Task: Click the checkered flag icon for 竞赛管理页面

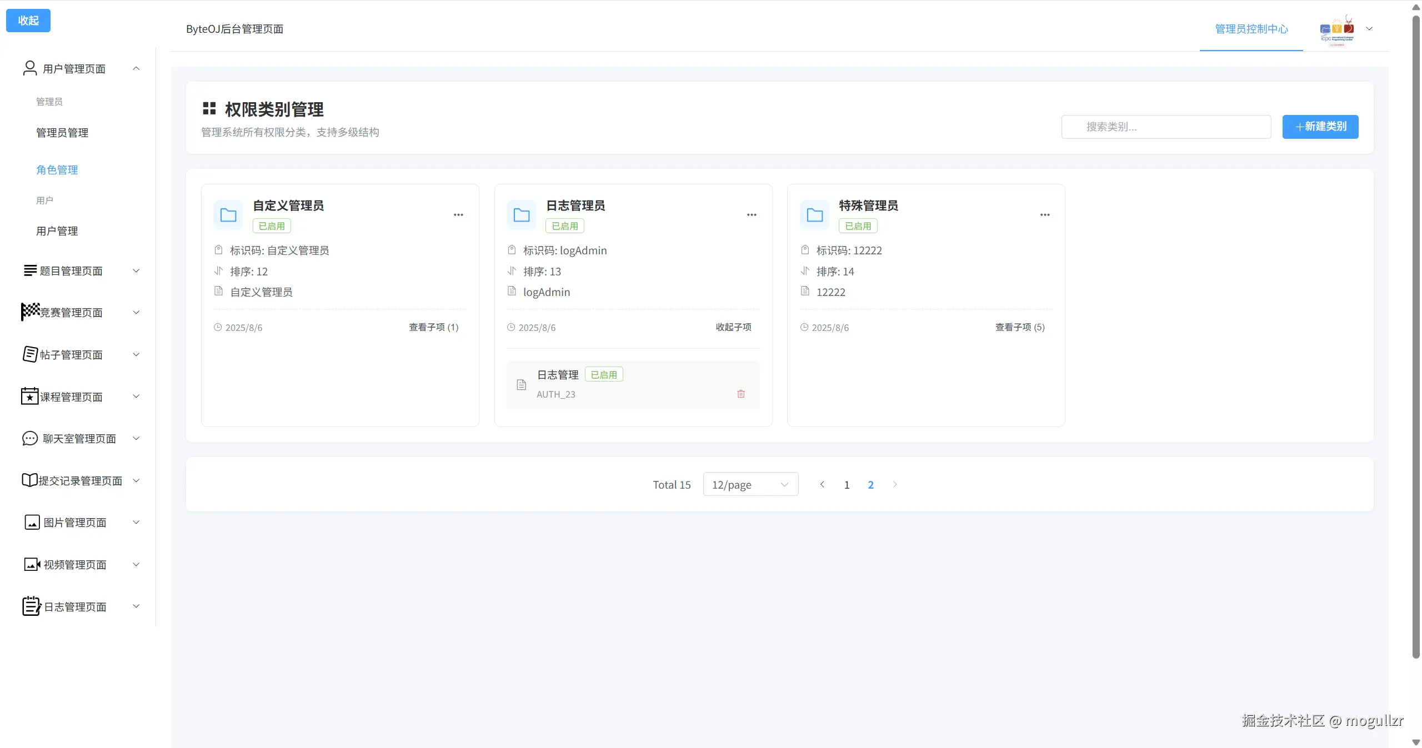Action: (30, 312)
